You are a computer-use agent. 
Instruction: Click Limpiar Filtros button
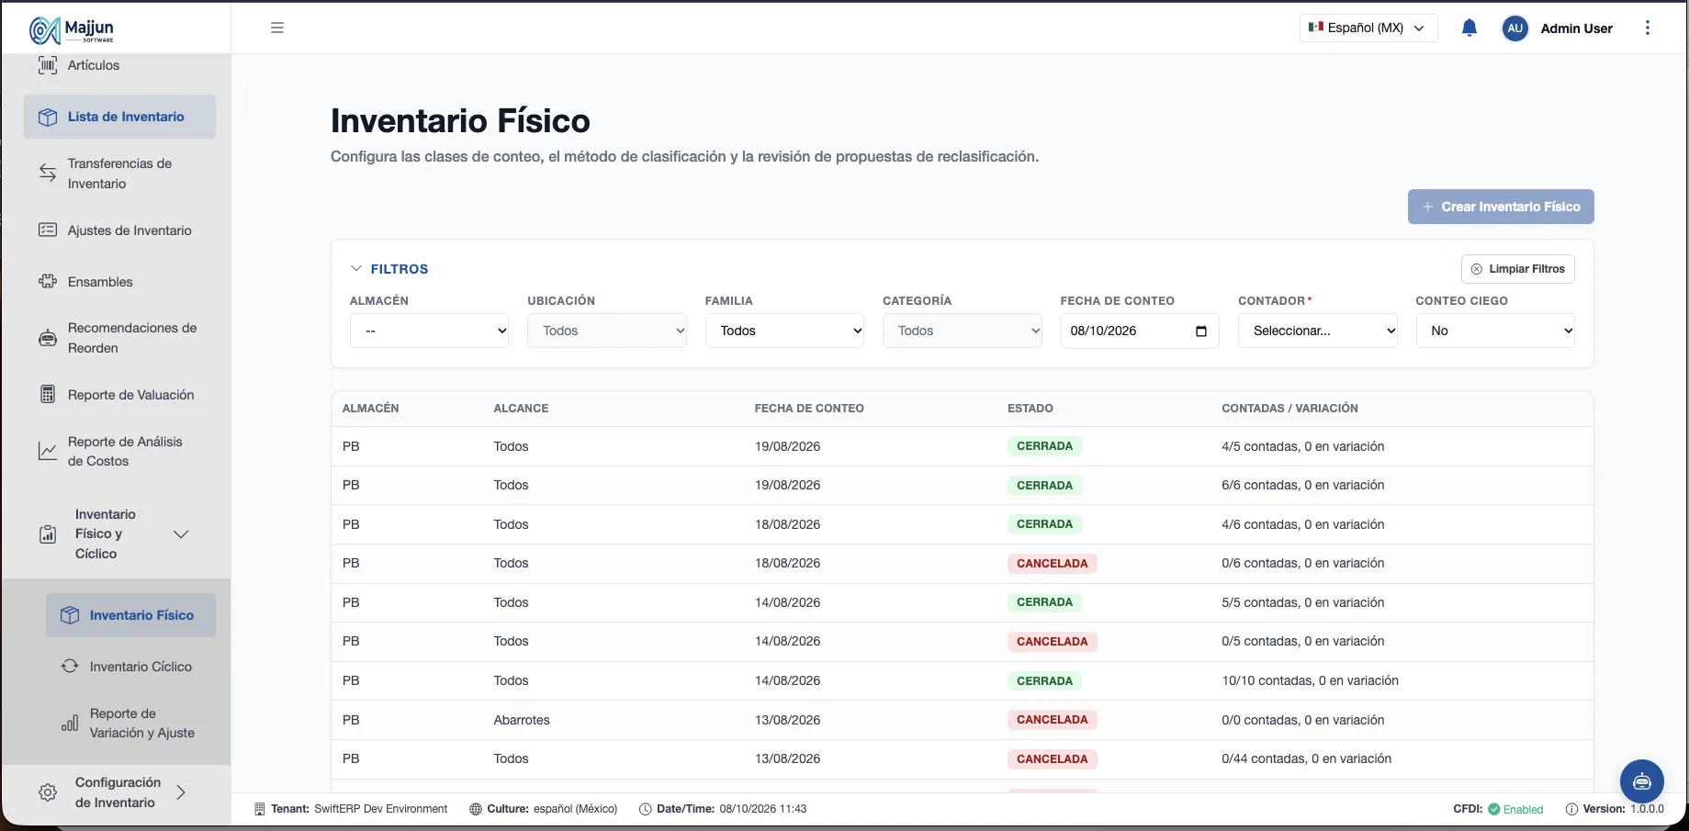click(1518, 269)
